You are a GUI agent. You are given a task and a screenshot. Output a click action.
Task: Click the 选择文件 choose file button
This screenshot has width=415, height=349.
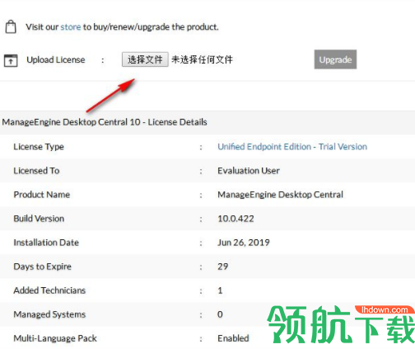pyautogui.click(x=145, y=59)
